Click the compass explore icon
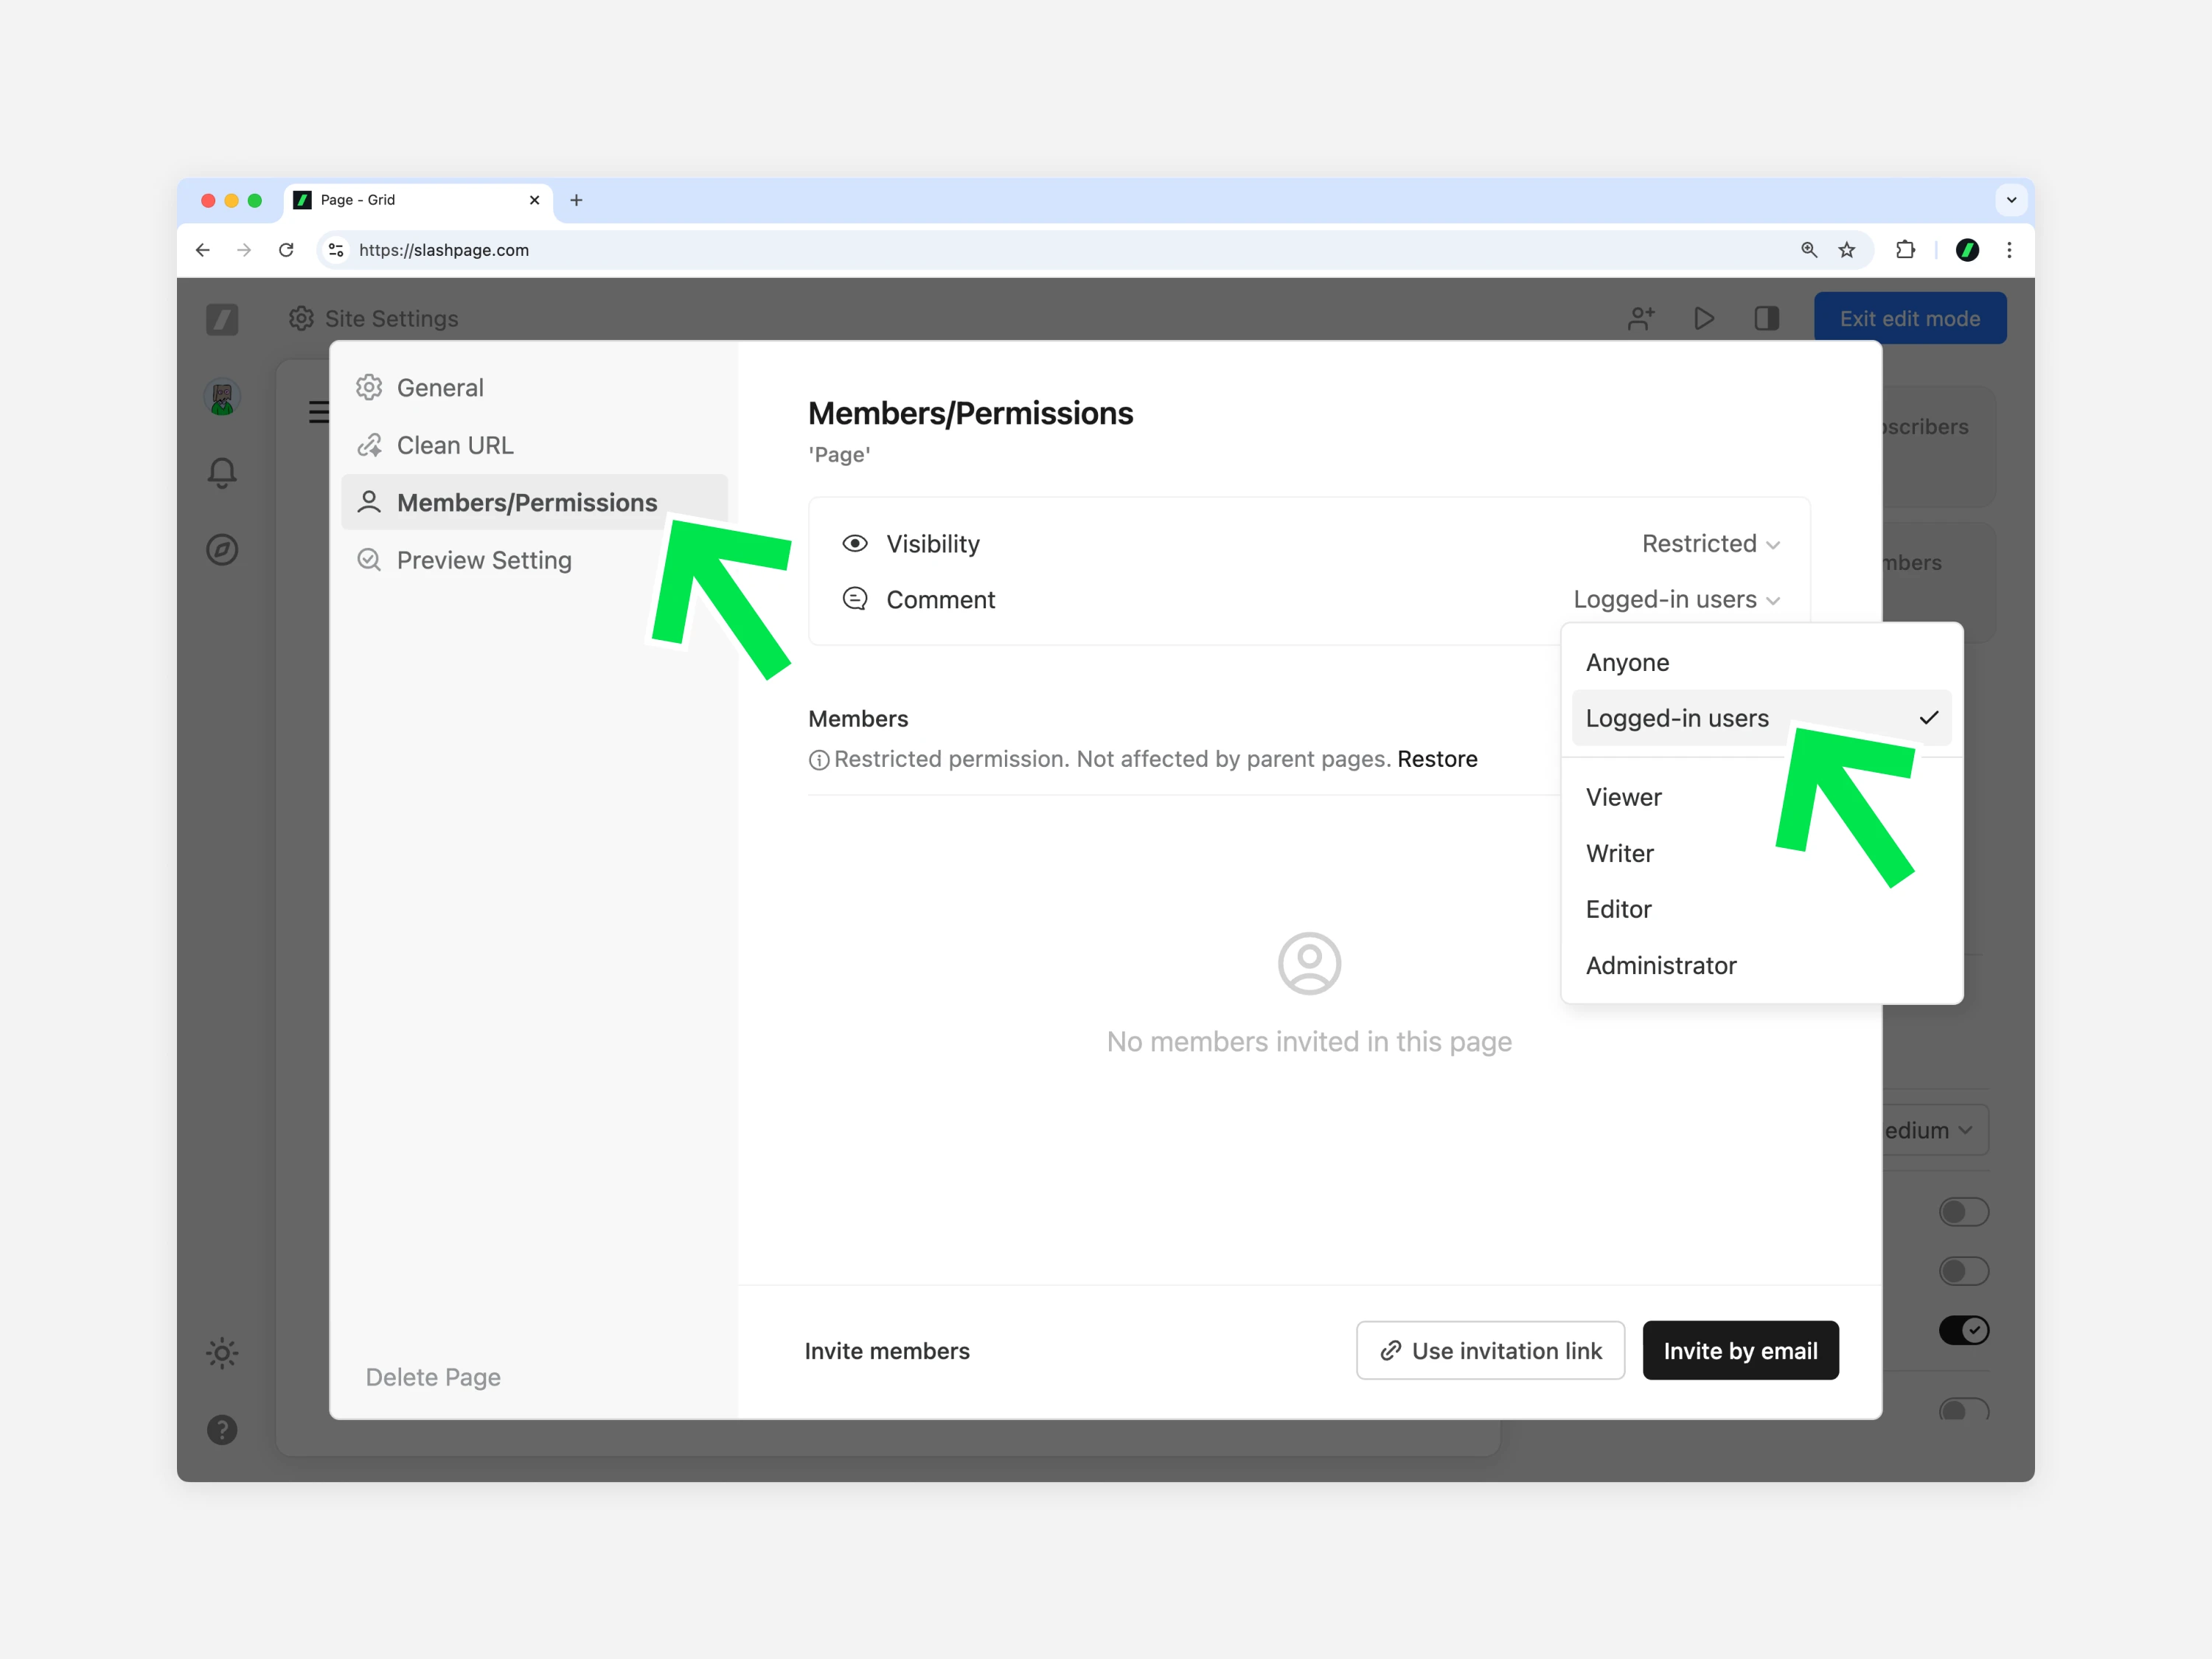Image resolution: width=2212 pixels, height=1659 pixels. coord(222,549)
